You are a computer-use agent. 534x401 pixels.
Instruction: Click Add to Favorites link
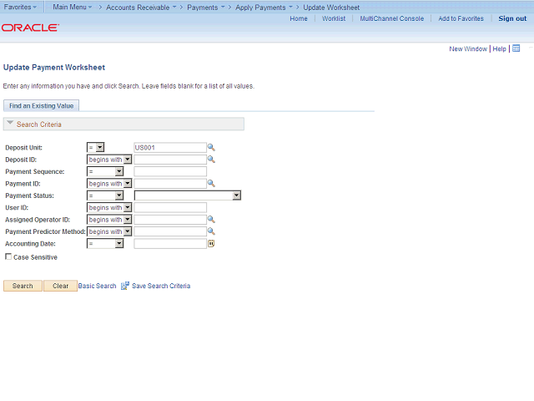[461, 18]
